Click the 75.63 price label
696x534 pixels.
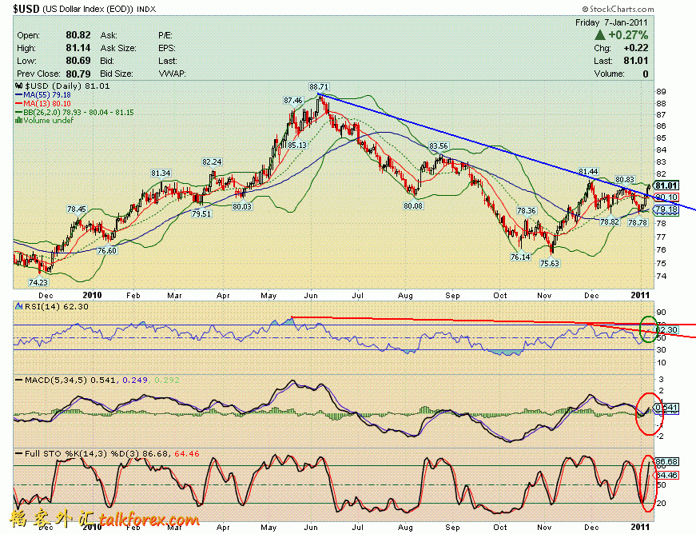(550, 263)
